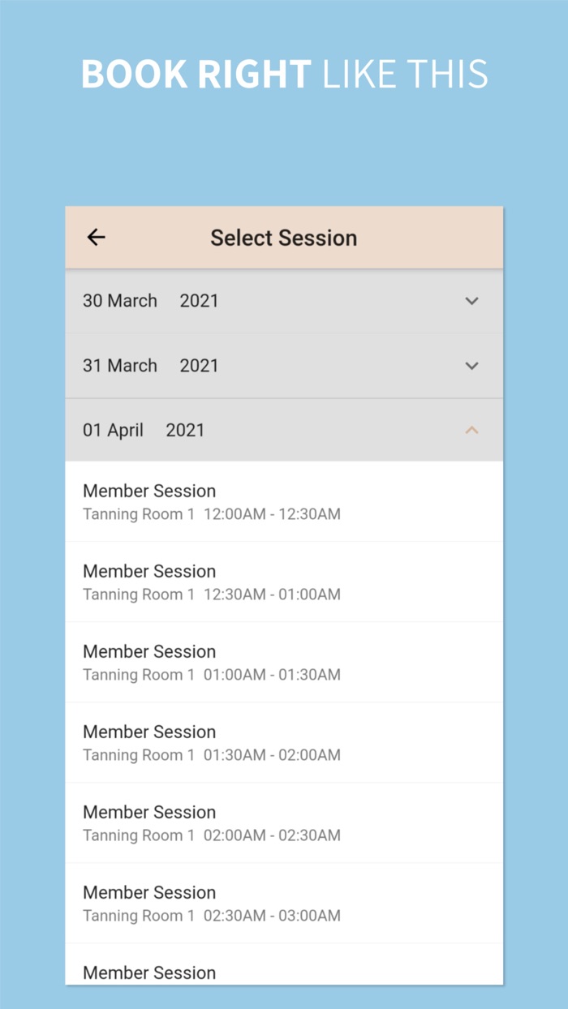Tap 2021 in the 01 April row
568x1009 pixels.
click(x=185, y=431)
